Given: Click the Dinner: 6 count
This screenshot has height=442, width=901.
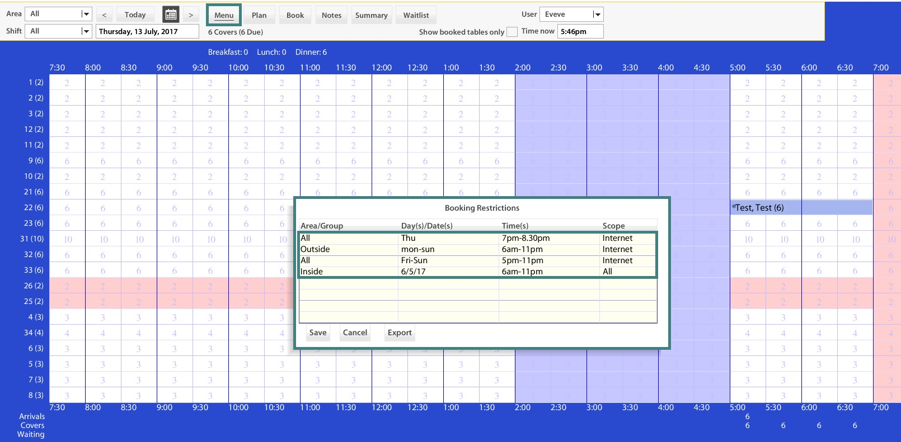Looking at the screenshot, I should (311, 52).
